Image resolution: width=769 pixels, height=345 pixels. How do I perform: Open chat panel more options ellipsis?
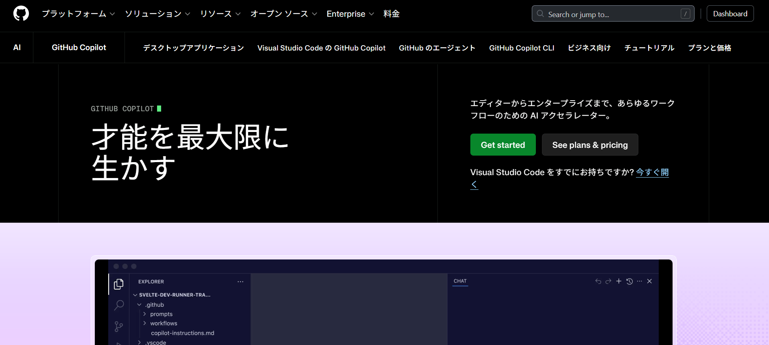[x=640, y=281]
